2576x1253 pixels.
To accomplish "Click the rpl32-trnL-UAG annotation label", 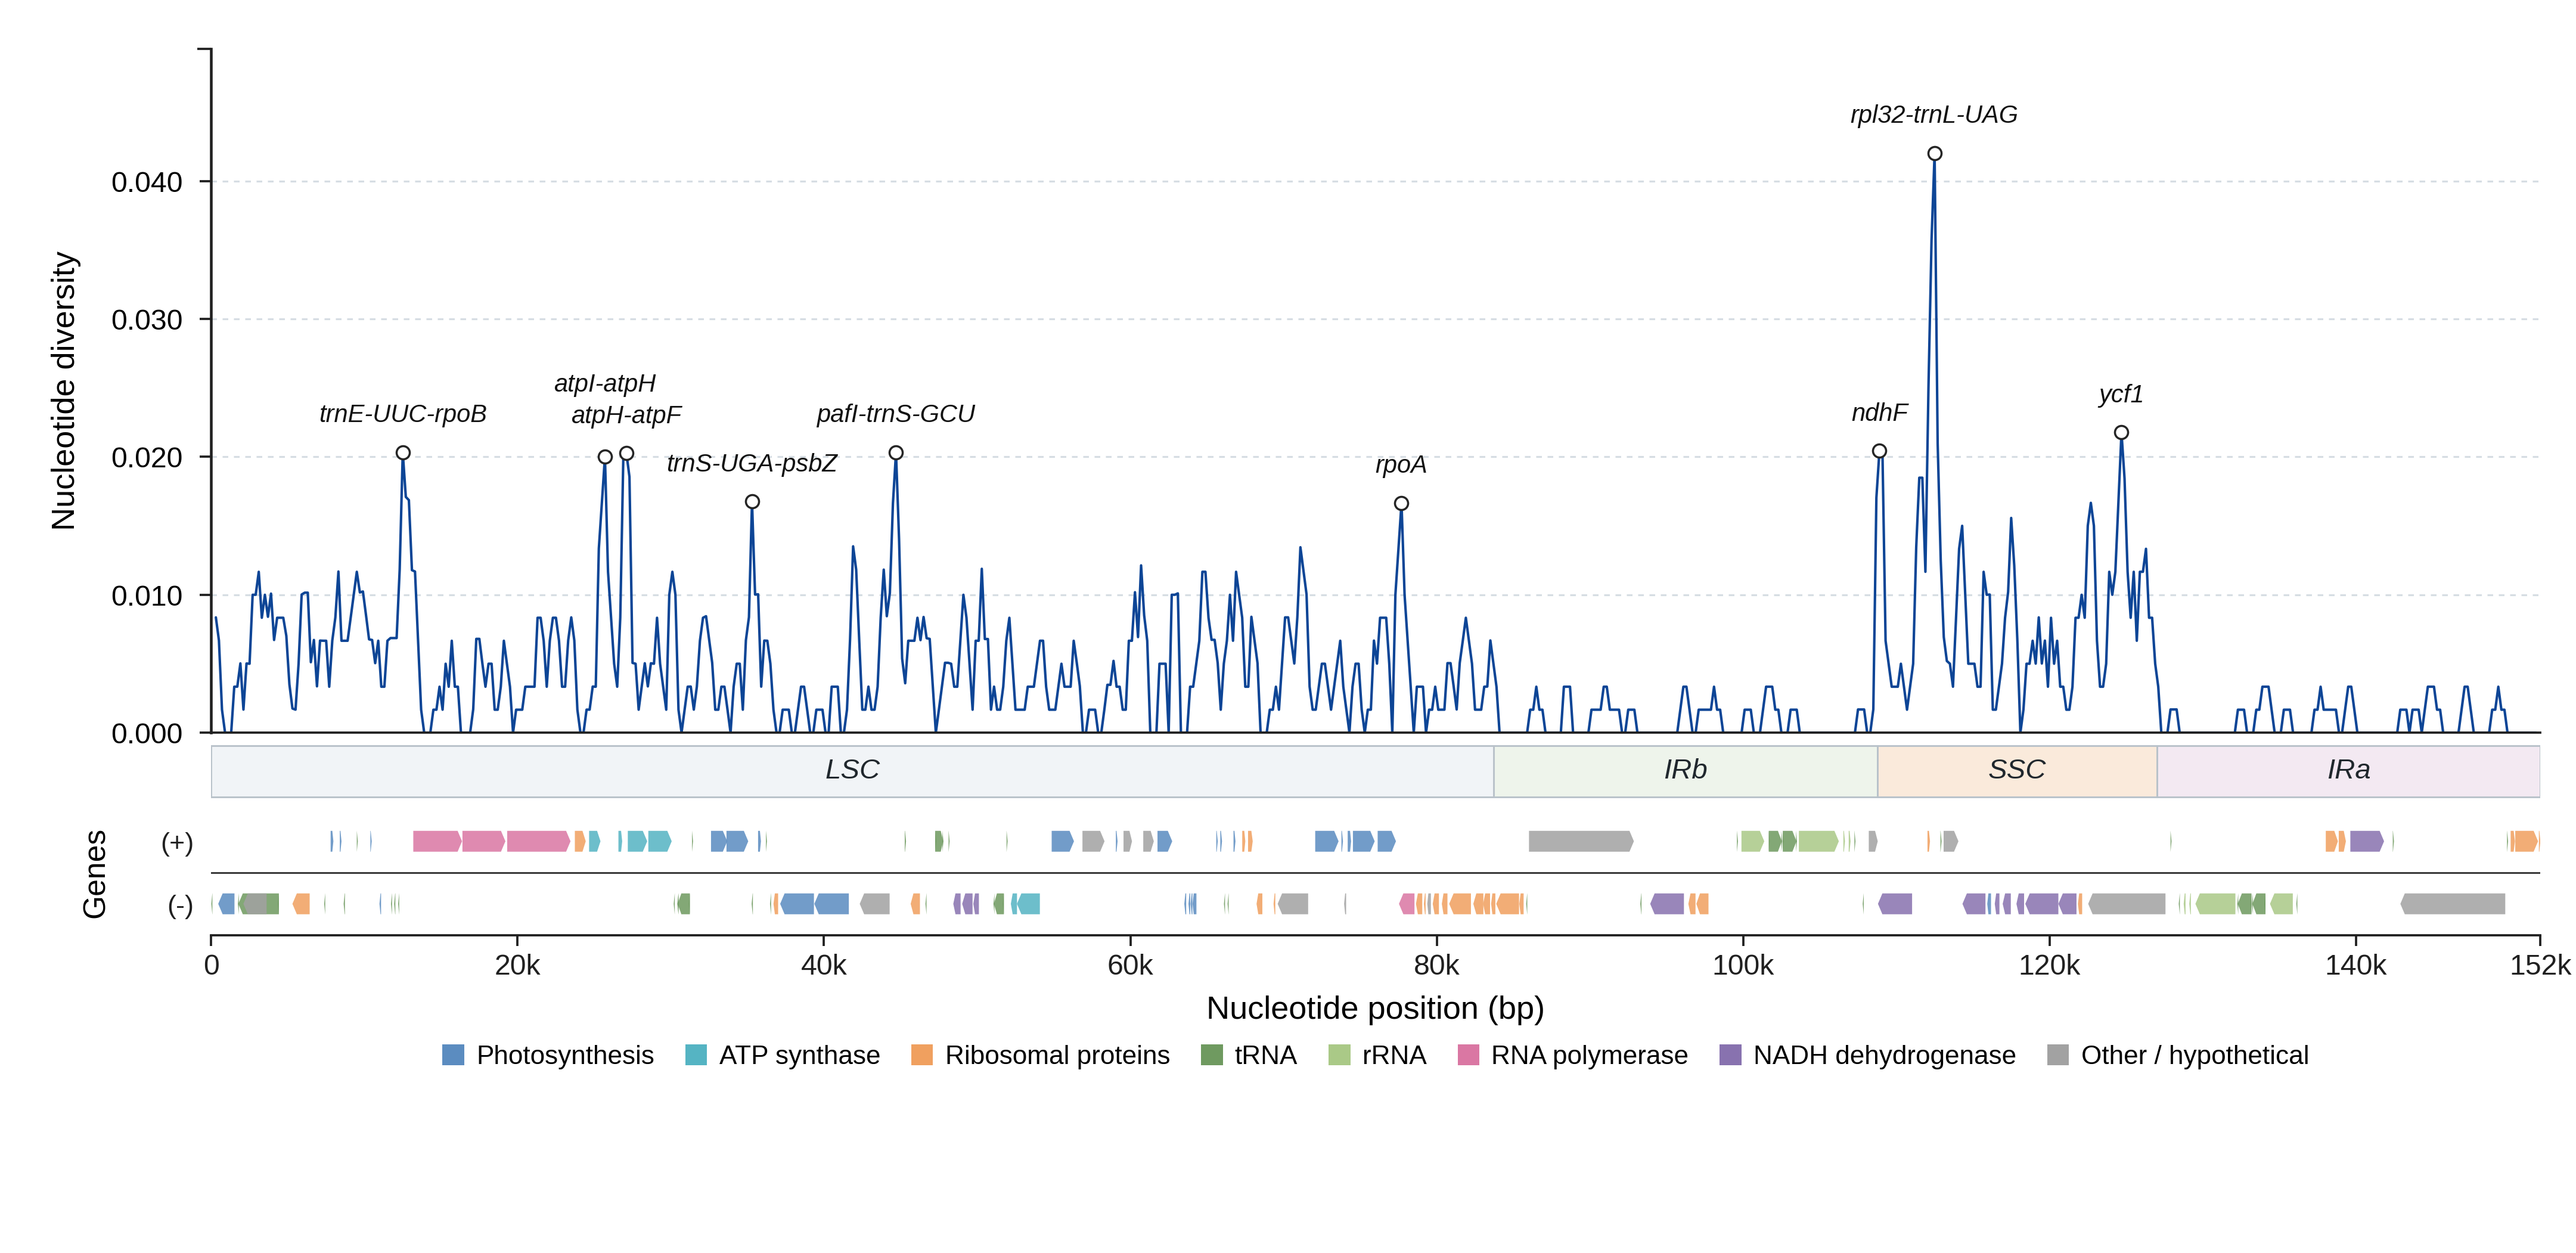I will [1934, 115].
